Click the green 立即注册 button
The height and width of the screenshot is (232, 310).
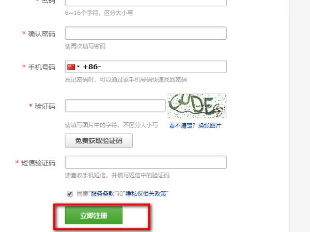pos(94,215)
